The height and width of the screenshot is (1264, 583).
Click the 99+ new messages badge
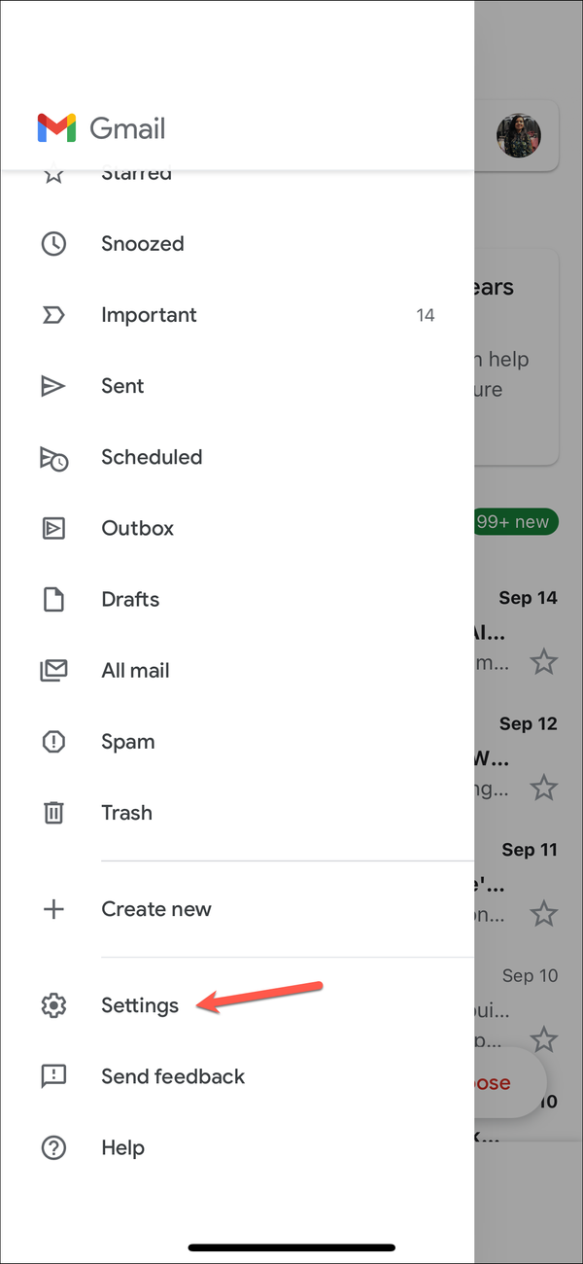click(x=515, y=521)
